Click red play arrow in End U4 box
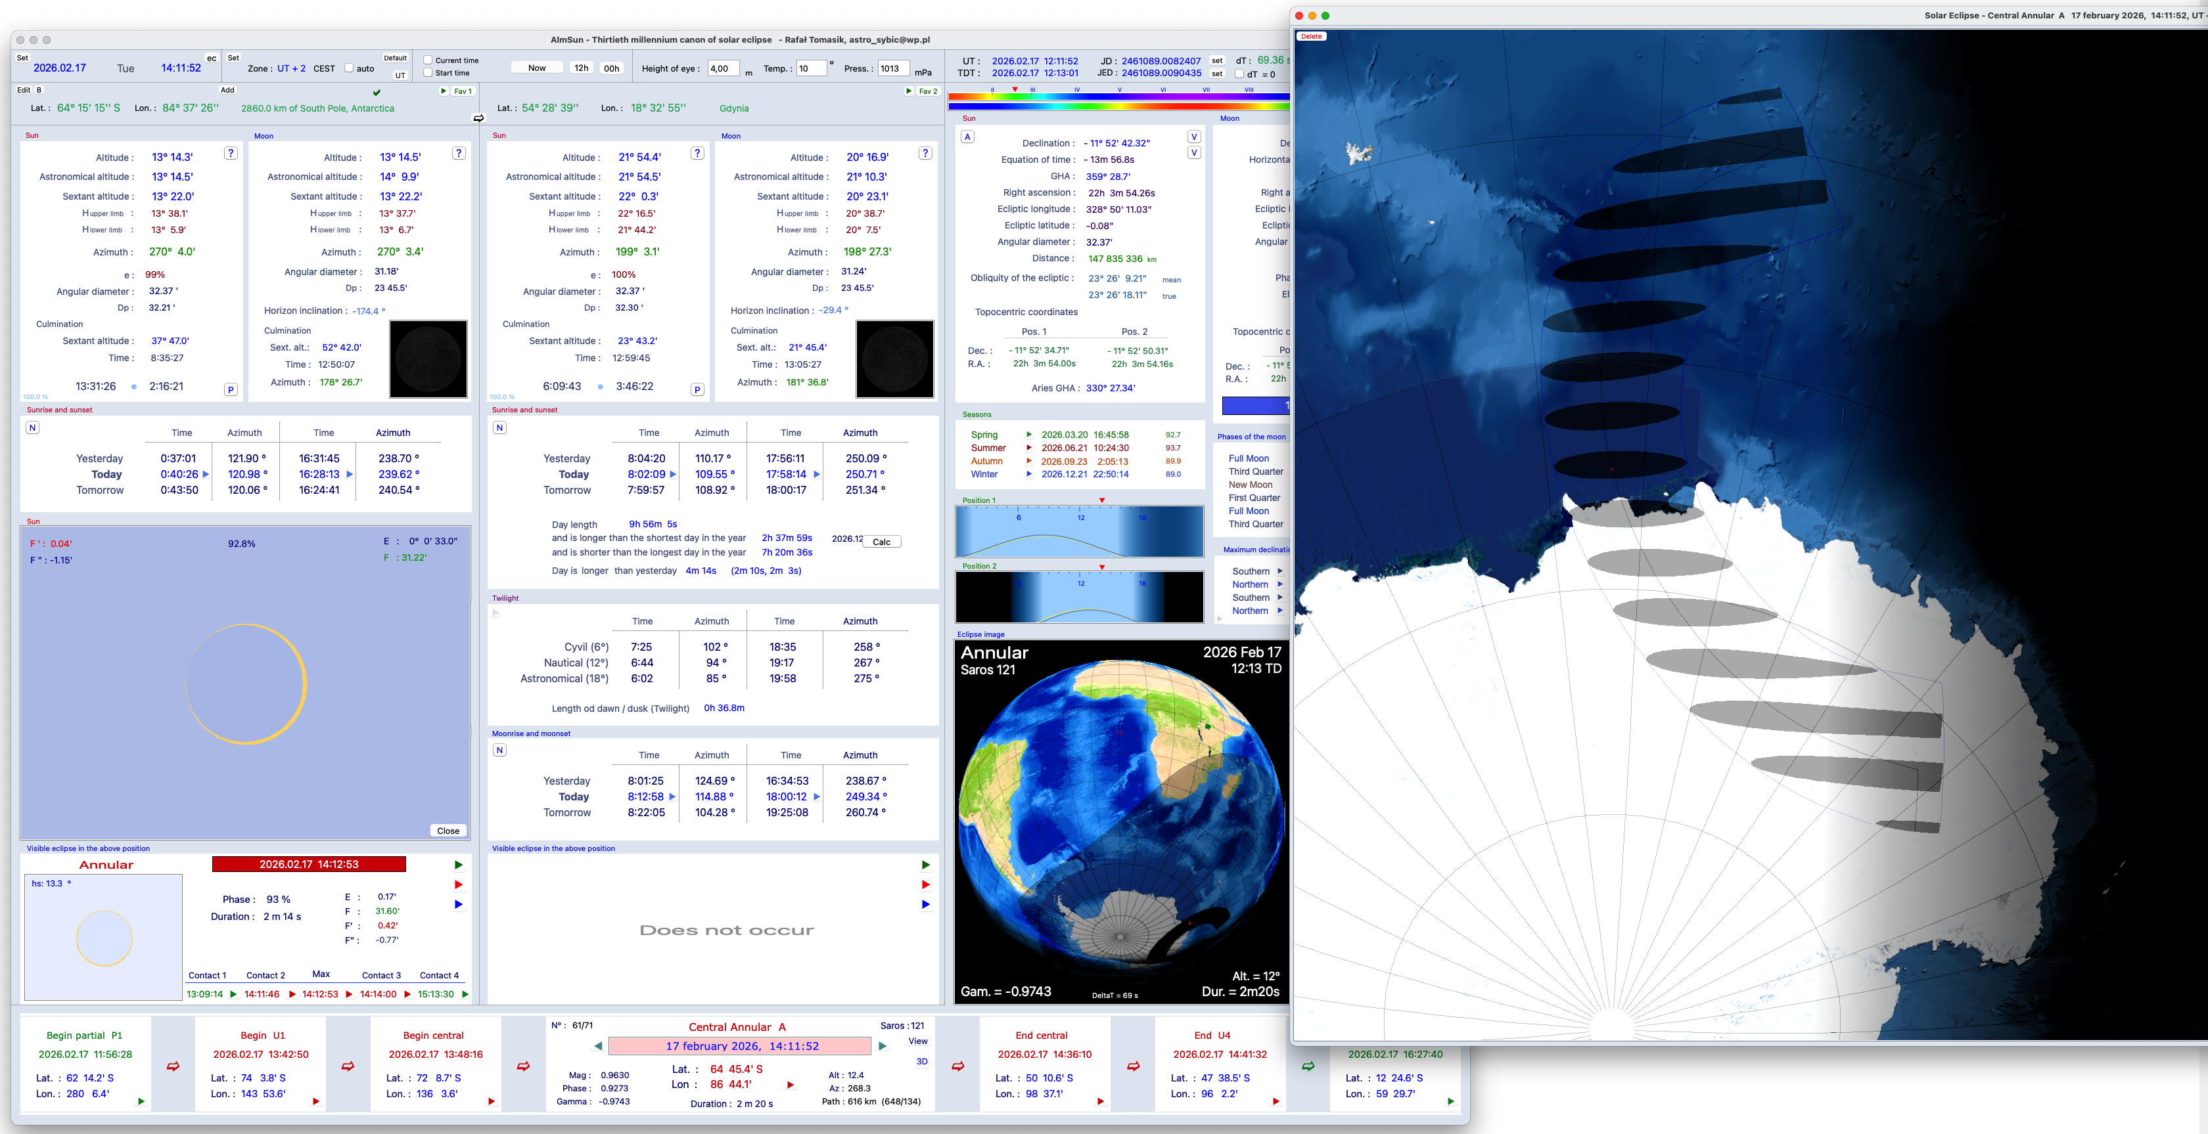Image resolution: width=2208 pixels, height=1134 pixels. [1276, 1101]
